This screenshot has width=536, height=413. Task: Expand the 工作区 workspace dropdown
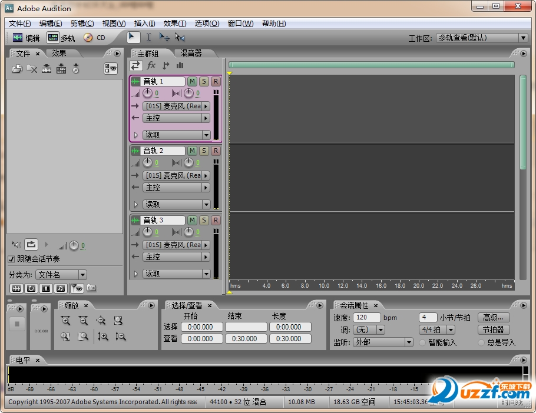(x=482, y=38)
